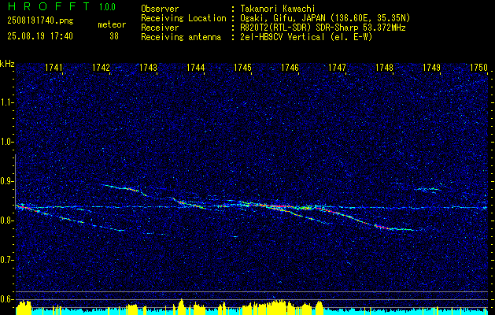The width and height of the screenshot is (495, 315).
Task: Click the 1743 time marker
Action: coord(148,67)
